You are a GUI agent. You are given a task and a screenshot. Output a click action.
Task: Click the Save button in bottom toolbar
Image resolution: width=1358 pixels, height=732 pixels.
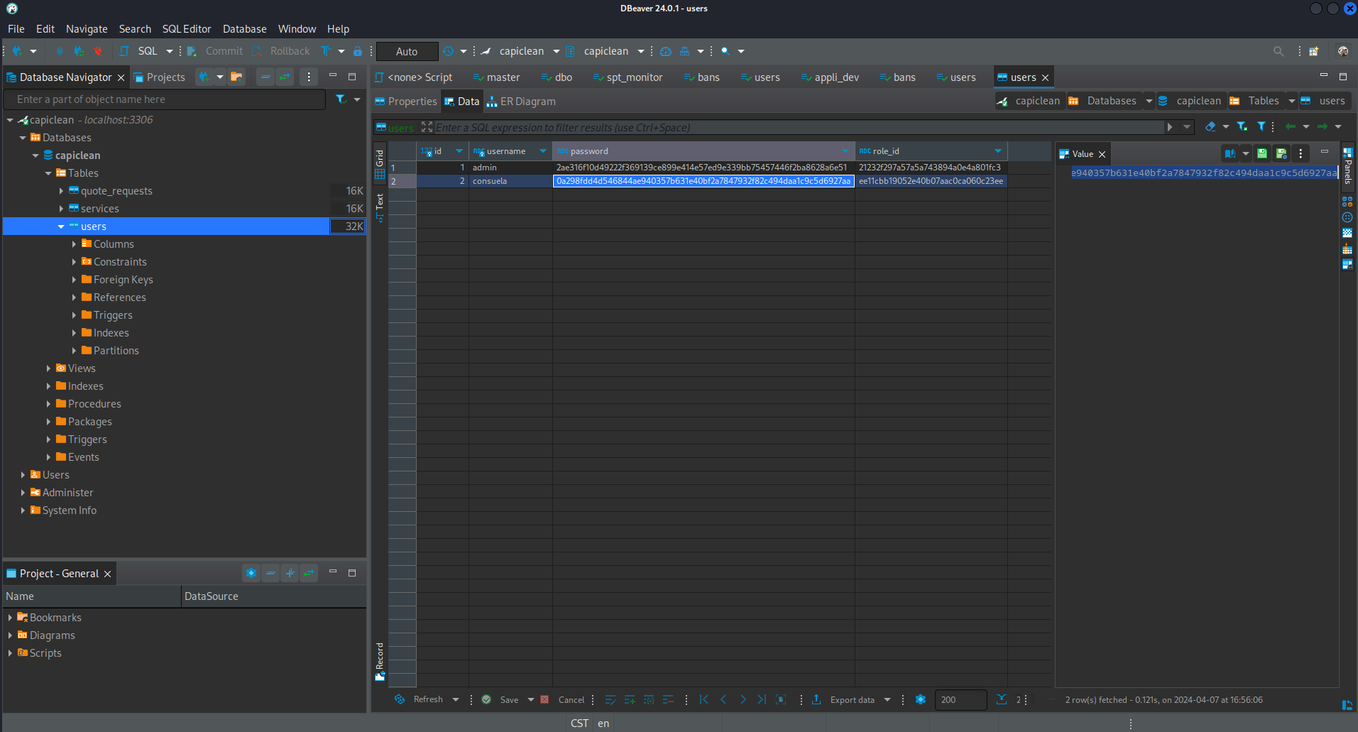pos(500,699)
